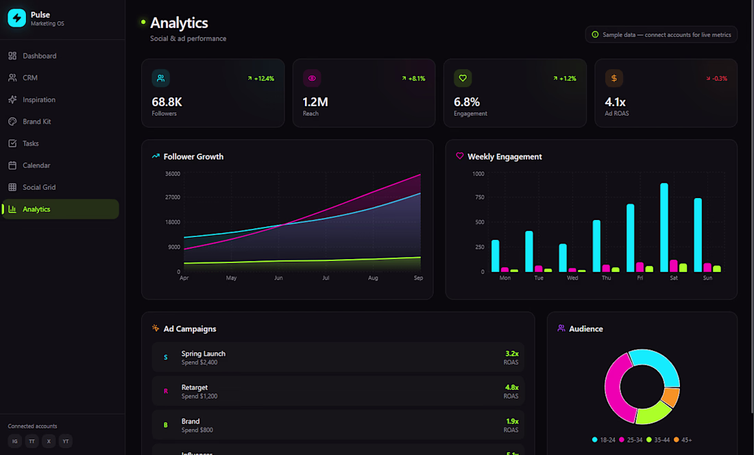The width and height of the screenshot is (754, 455).
Task: Click the Brand Kit palette icon
Action: coord(12,121)
